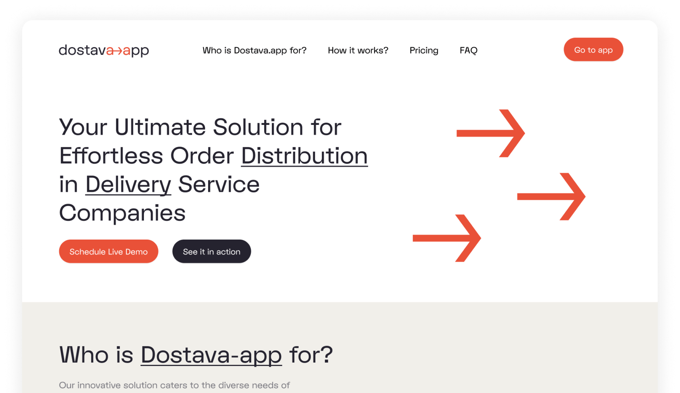
Task: Open the Pricing page
Action: tap(424, 50)
